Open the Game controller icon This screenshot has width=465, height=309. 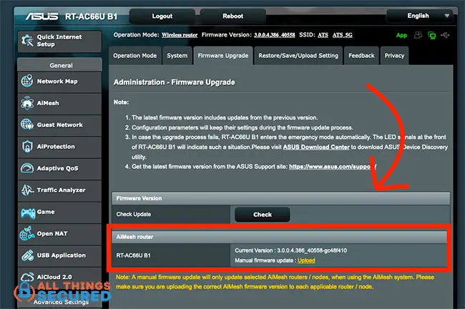[x=28, y=212]
